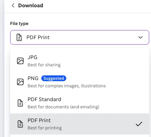The height and width of the screenshot is (137, 151).
Task: Open the File type PDF Print dropdown
Action: pyautogui.click(x=80, y=37)
